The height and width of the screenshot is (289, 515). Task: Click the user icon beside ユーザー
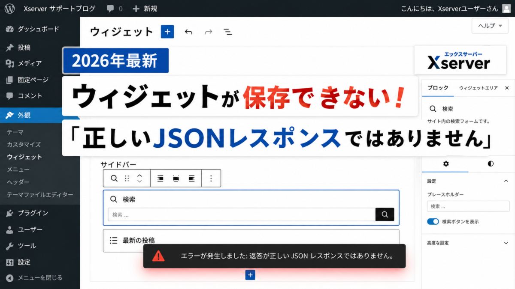(10, 229)
